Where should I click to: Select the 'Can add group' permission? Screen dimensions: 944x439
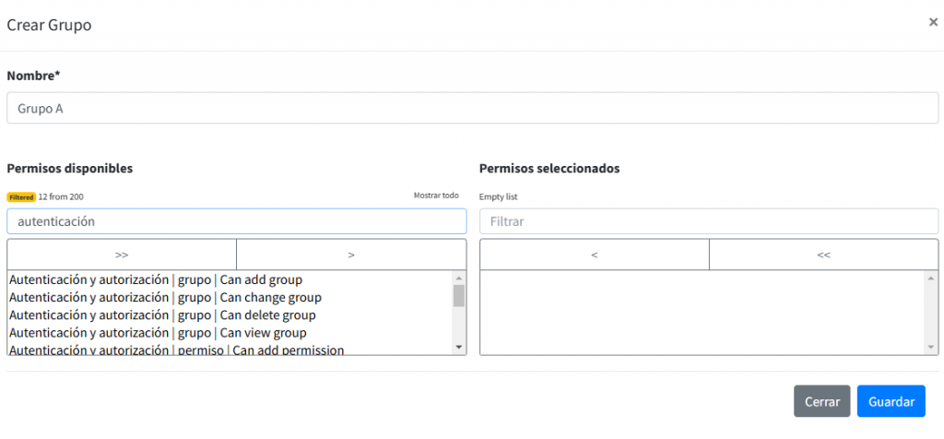pyautogui.click(x=155, y=279)
